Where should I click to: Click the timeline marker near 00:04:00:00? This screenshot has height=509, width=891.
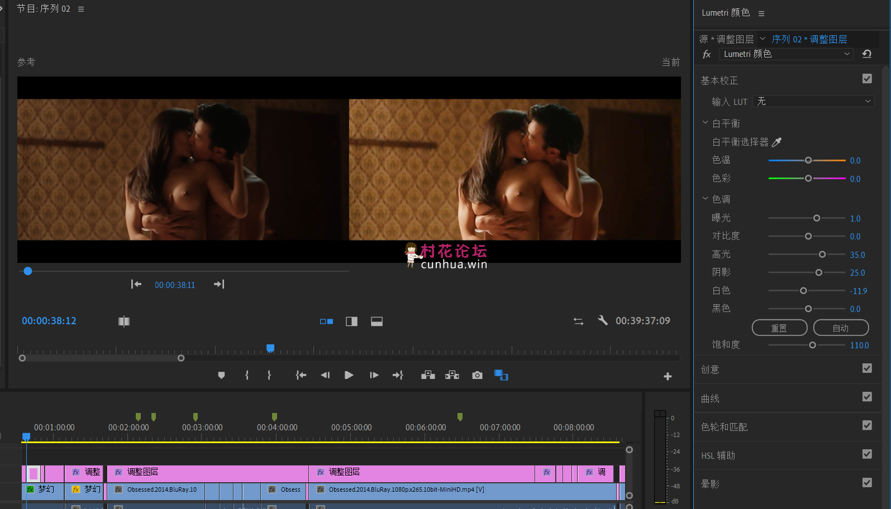(274, 417)
